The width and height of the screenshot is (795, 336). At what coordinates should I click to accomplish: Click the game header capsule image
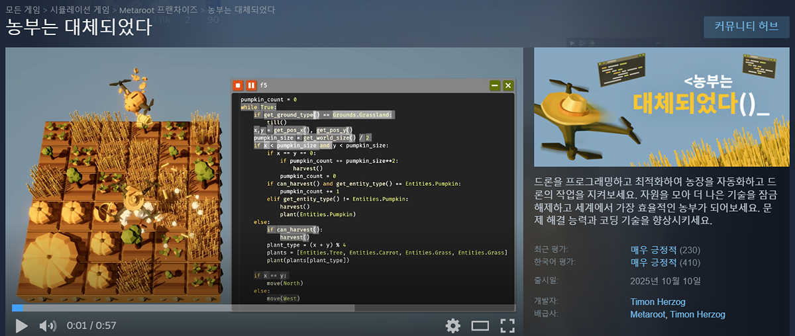coord(662,106)
